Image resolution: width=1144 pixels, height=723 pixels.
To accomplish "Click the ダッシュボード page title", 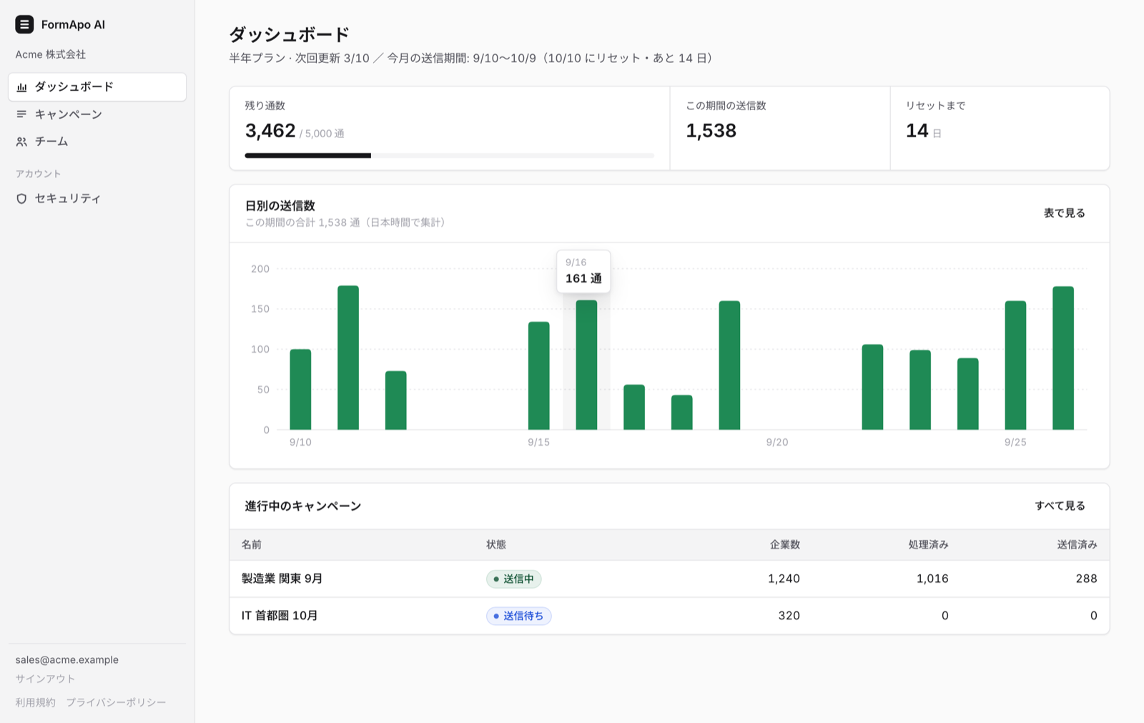I will point(289,34).
